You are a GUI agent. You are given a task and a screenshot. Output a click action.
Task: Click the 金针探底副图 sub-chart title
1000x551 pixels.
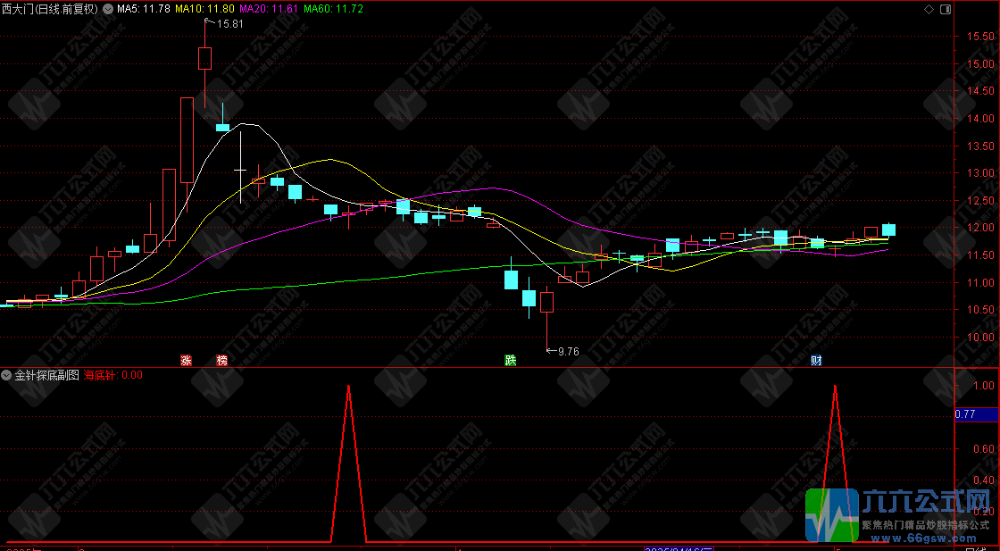point(47,376)
